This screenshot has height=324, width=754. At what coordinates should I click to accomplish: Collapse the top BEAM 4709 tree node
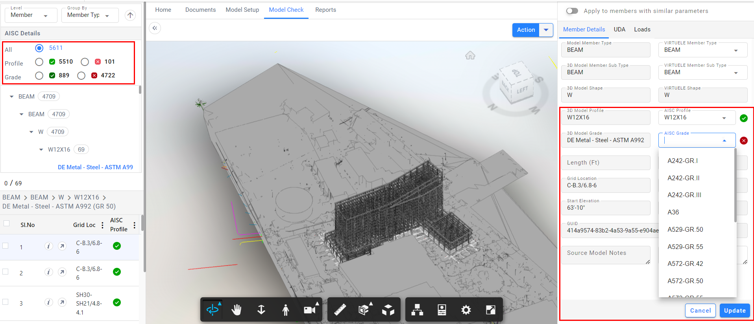(x=12, y=97)
